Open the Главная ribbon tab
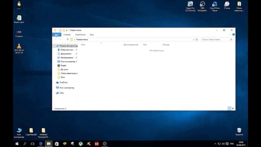Image resolution: width=261 pixels, height=147 pixels. [x=67, y=35]
